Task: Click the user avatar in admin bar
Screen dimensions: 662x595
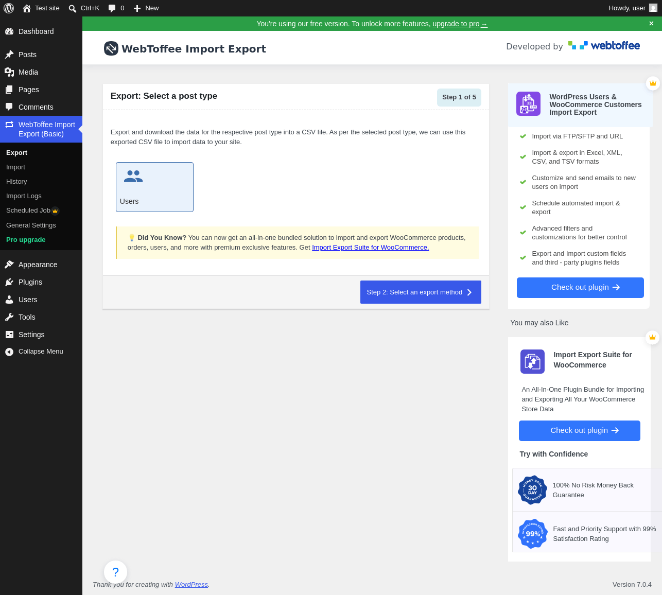Action: coord(653,8)
